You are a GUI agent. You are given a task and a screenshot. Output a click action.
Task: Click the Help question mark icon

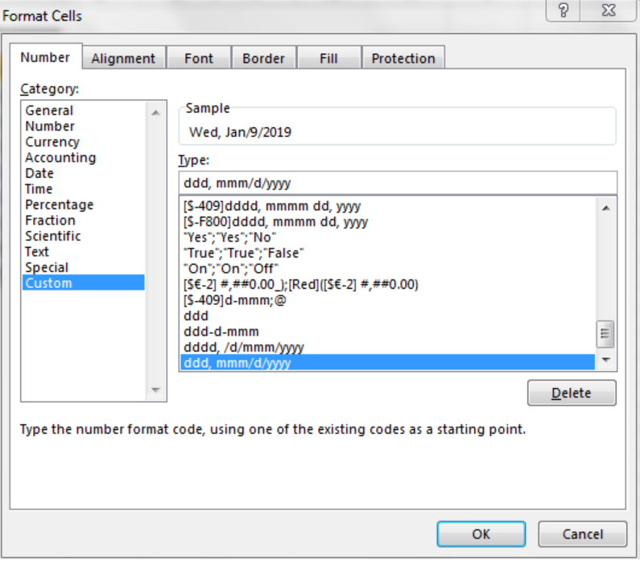click(x=564, y=10)
